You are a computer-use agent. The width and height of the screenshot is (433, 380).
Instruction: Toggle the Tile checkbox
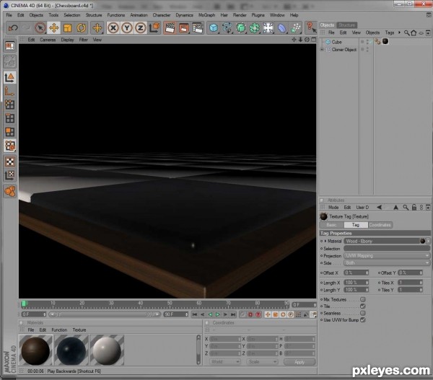[x=363, y=306]
